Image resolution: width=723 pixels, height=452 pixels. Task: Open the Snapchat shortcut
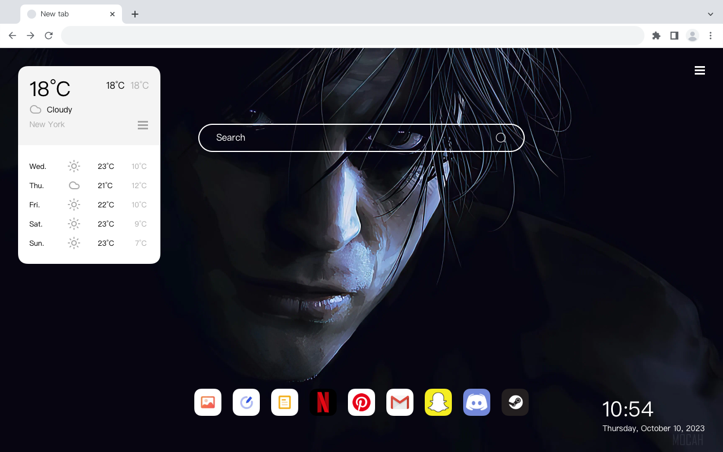point(438,402)
